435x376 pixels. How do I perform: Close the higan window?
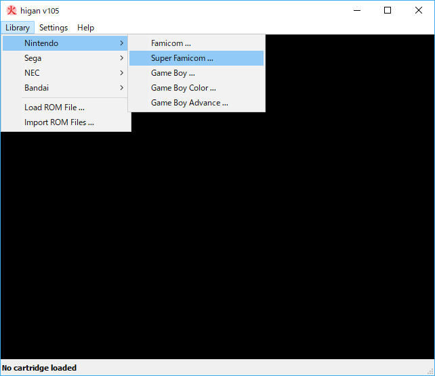pyautogui.click(x=419, y=11)
